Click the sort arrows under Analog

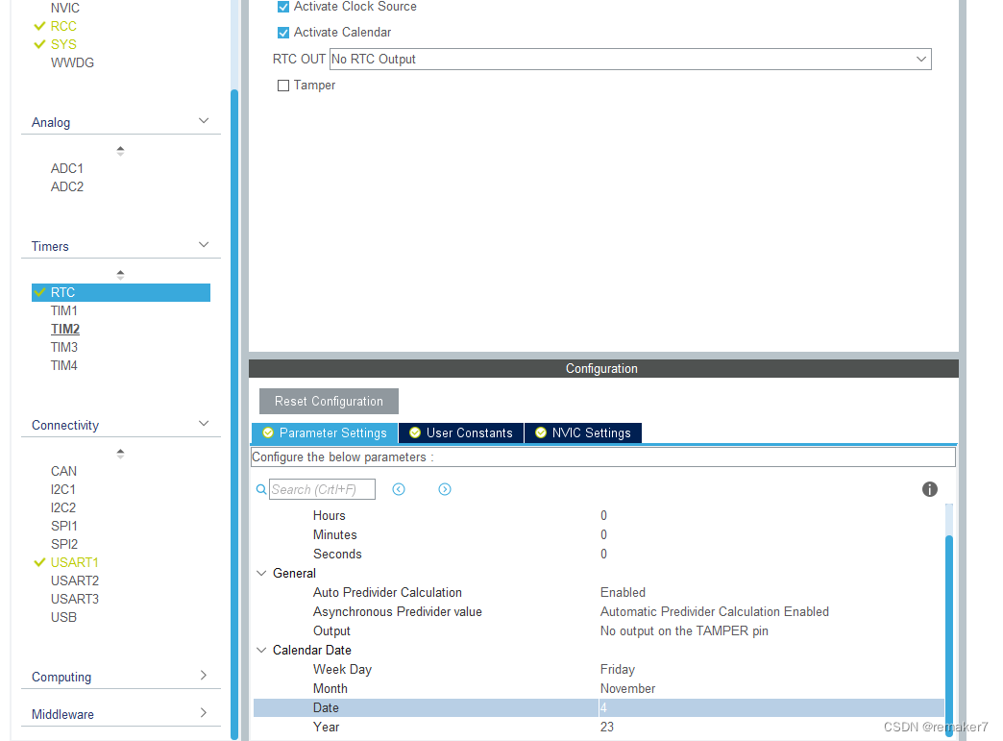click(x=120, y=151)
